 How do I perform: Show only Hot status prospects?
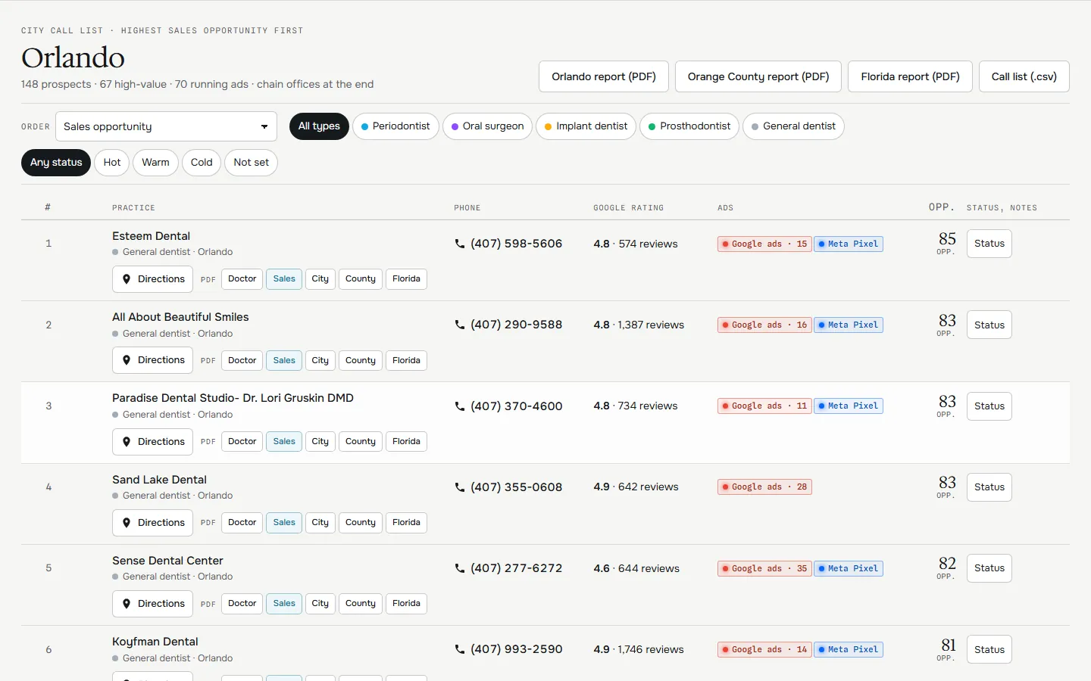pyautogui.click(x=112, y=163)
